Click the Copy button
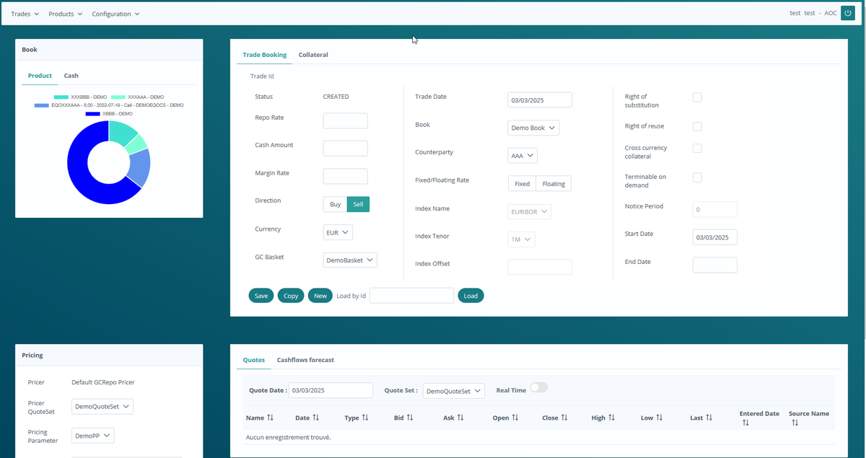The height and width of the screenshot is (458, 866). 291,296
